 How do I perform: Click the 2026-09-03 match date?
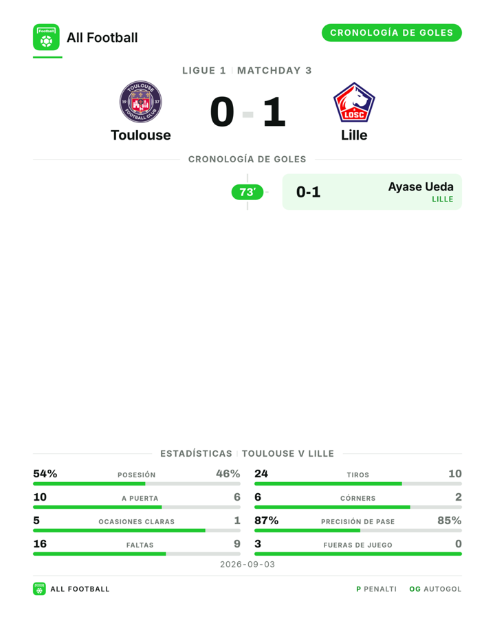(x=247, y=565)
